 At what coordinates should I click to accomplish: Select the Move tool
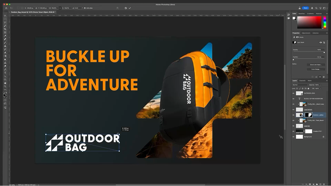click(5, 16)
